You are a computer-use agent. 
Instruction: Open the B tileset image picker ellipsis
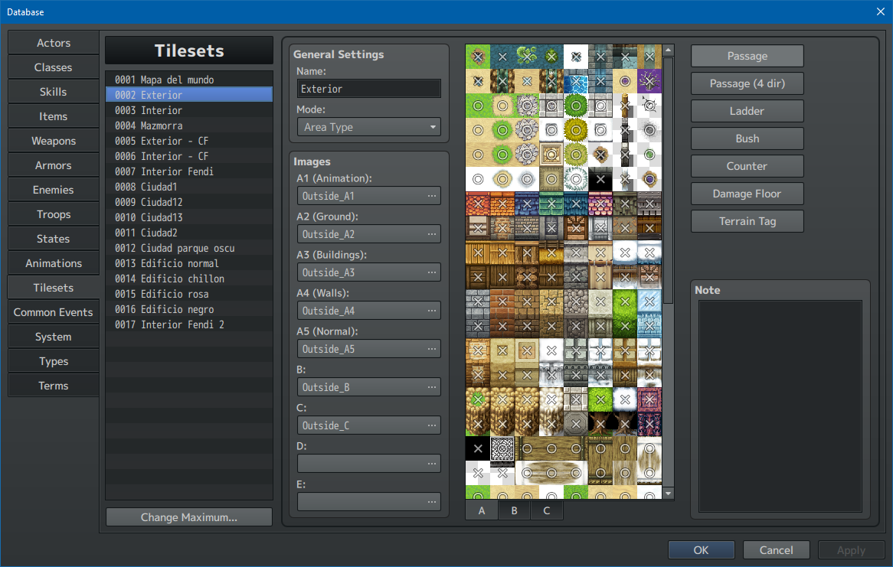[432, 387]
